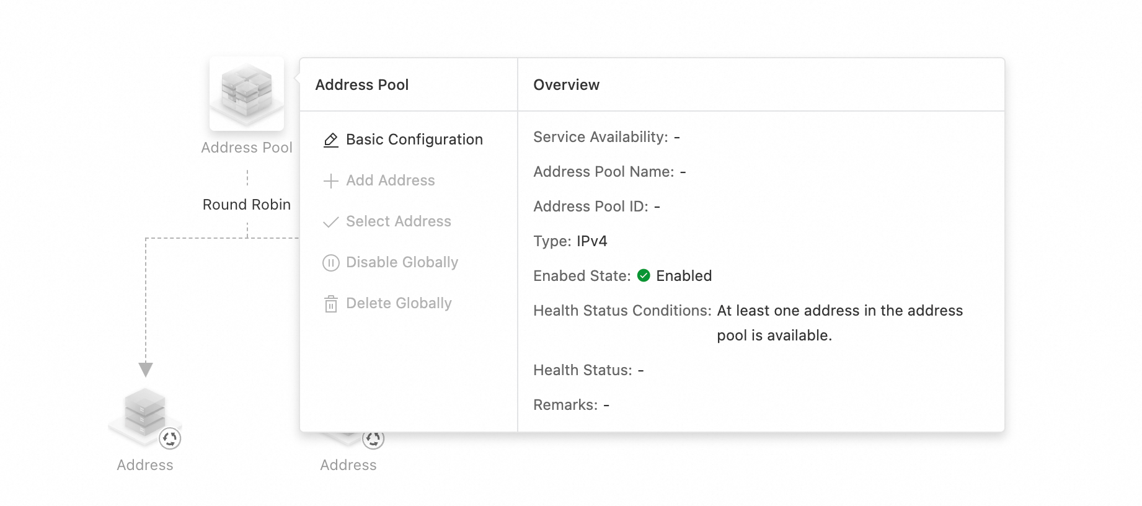Click the trash icon beside Delete Globally

[x=331, y=304]
